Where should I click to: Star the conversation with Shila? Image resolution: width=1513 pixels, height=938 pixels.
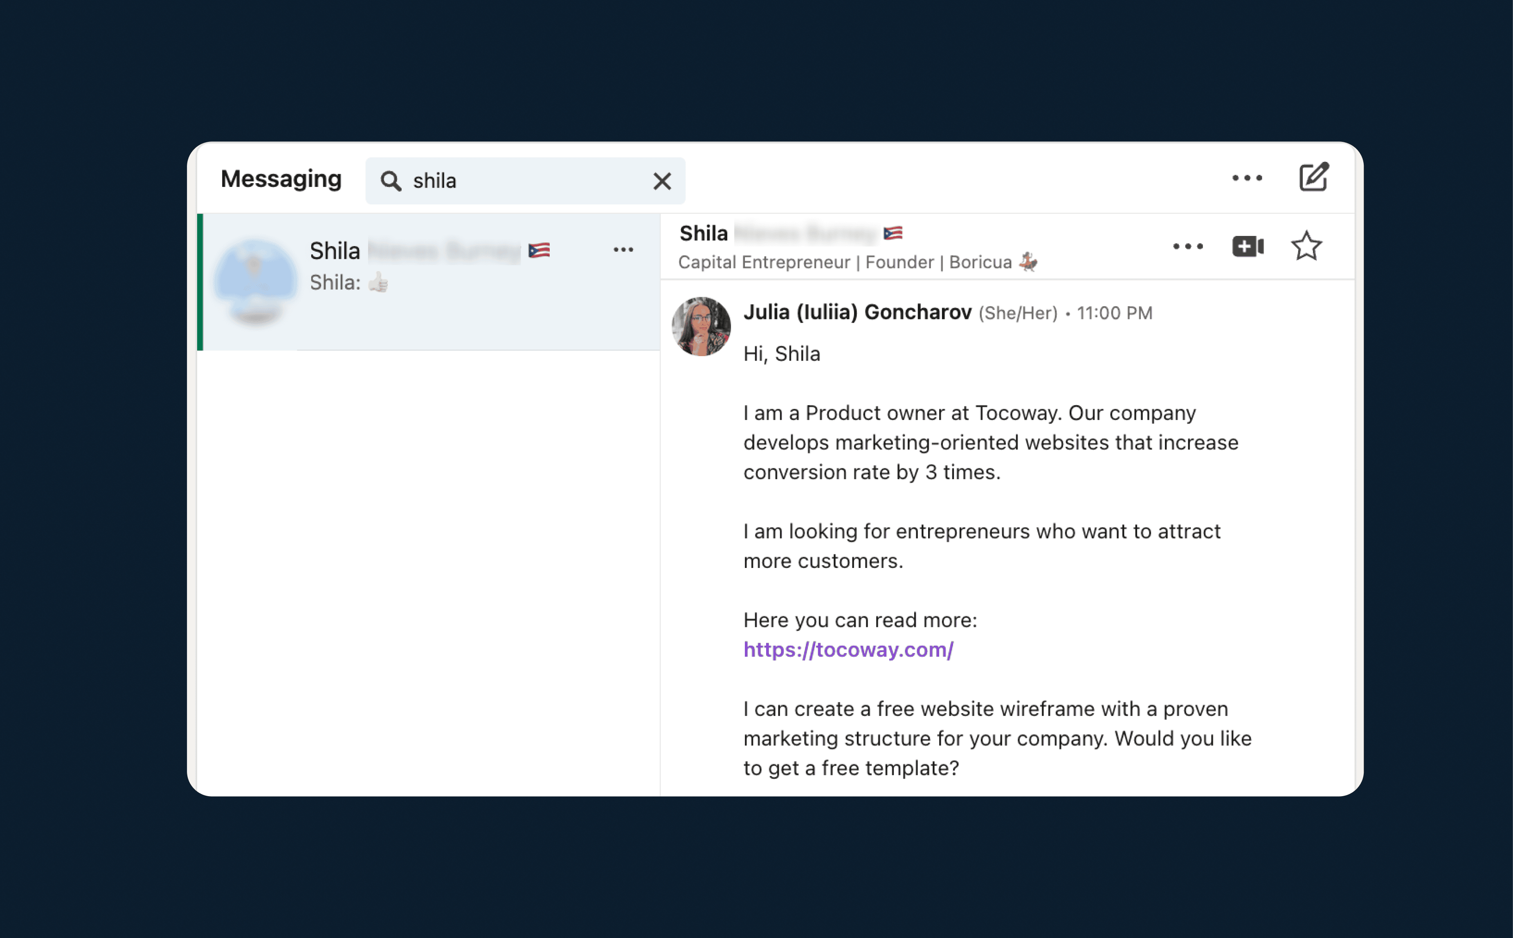click(x=1306, y=246)
